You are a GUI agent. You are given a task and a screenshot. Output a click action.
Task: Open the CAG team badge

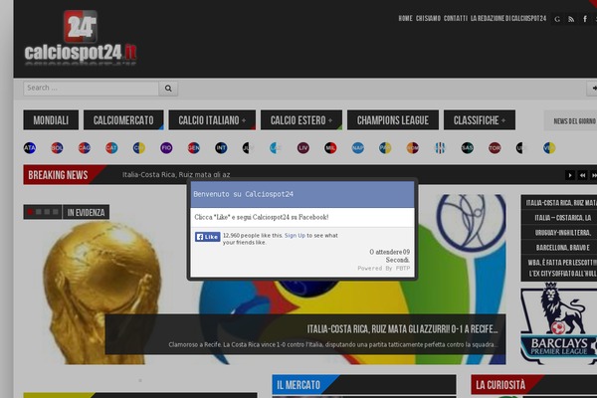[x=85, y=148]
